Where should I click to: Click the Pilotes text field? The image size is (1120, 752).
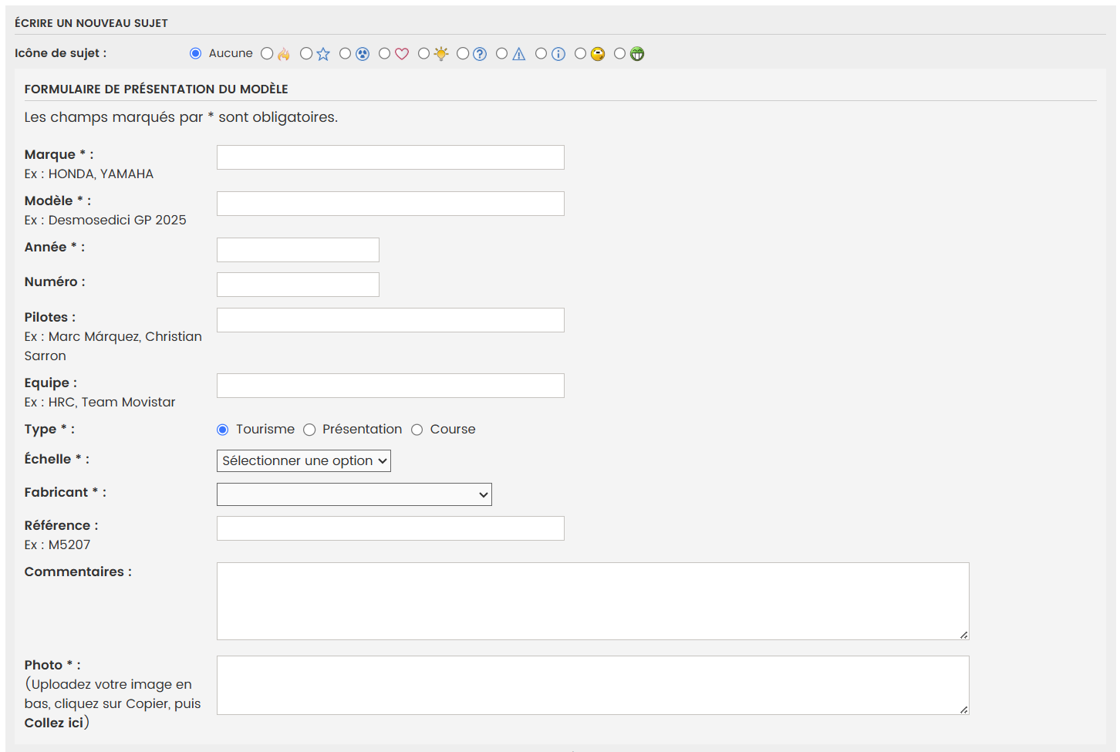390,320
